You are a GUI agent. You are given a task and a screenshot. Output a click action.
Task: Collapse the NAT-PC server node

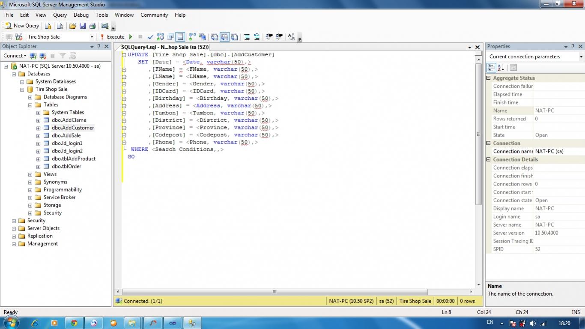tap(6, 66)
